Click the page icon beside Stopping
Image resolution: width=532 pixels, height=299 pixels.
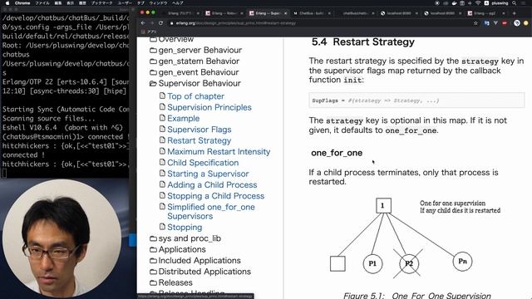coord(163,227)
